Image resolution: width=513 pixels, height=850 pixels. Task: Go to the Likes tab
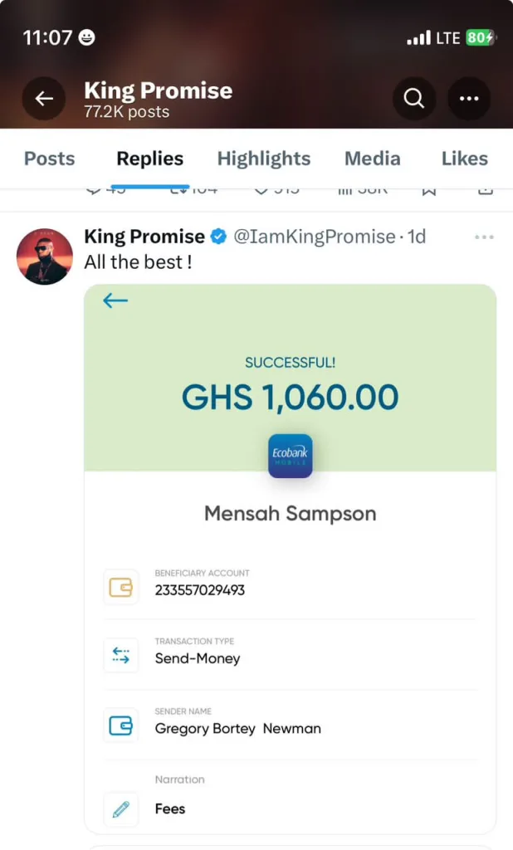click(464, 159)
